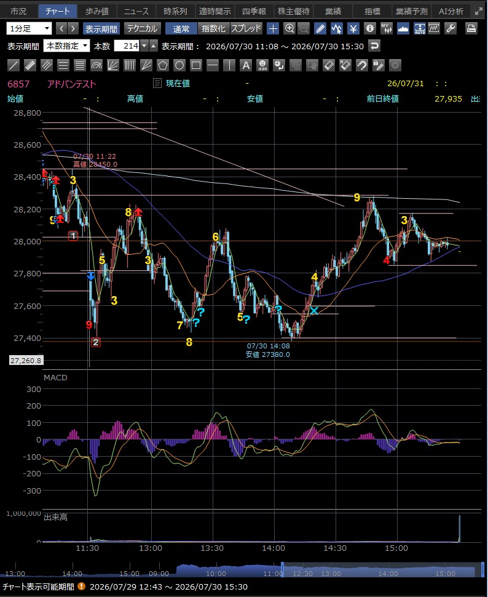Select the circle drawing tool
This screenshot has height=597, width=488.
[x=179, y=65]
